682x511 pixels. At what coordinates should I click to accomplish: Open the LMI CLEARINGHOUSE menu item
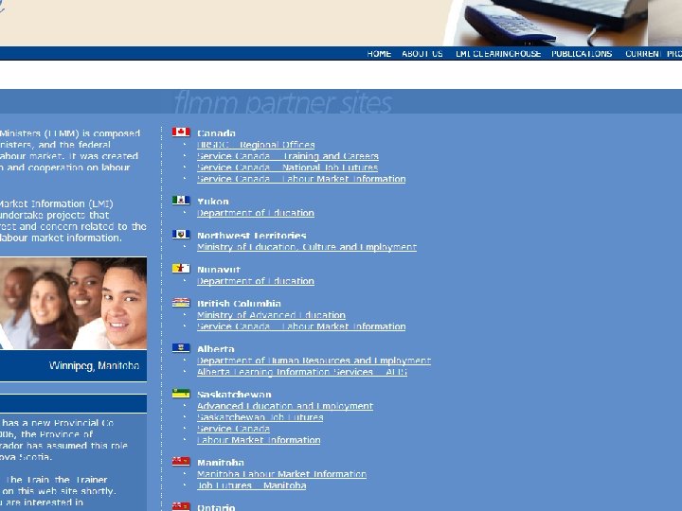pyautogui.click(x=498, y=54)
